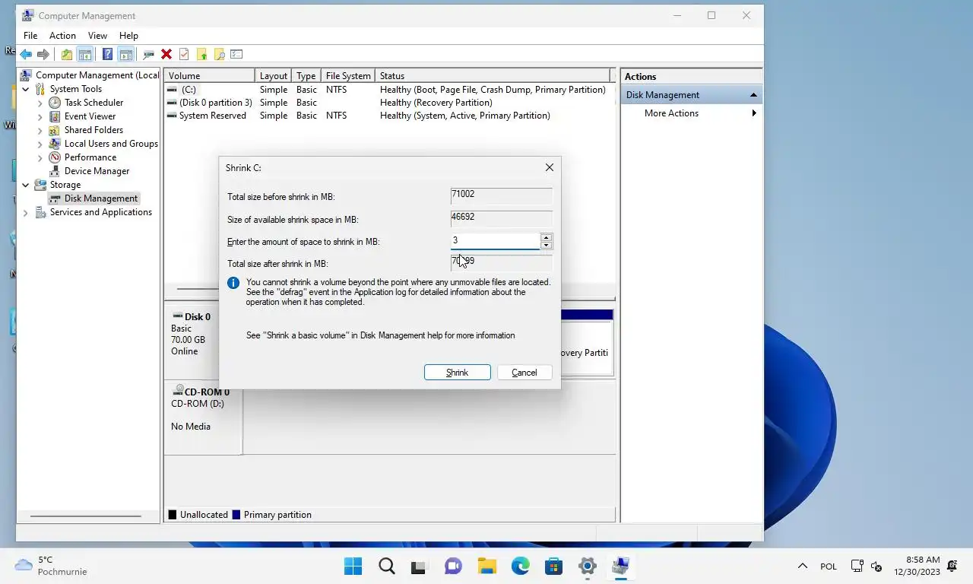Image resolution: width=973 pixels, height=584 pixels.
Task: Click the CD-ROM 0 label panel
Action: tap(203, 417)
